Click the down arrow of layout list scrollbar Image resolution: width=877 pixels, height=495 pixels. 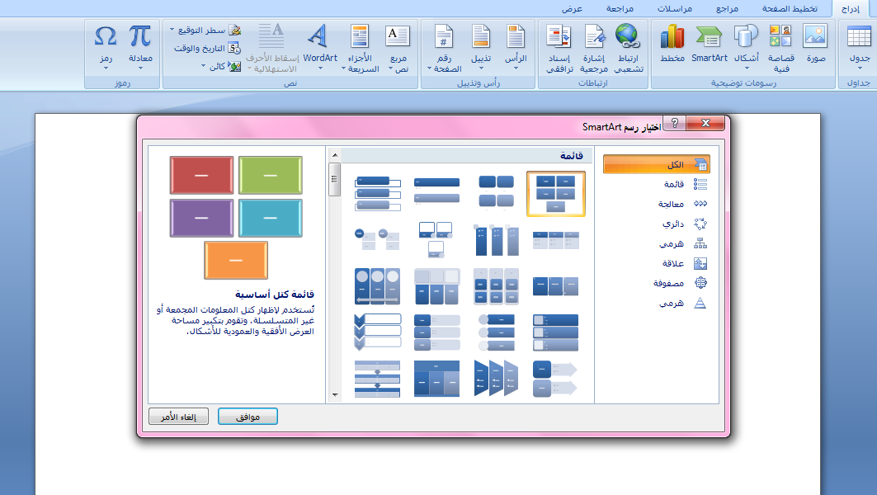click(x=334, y=396)
